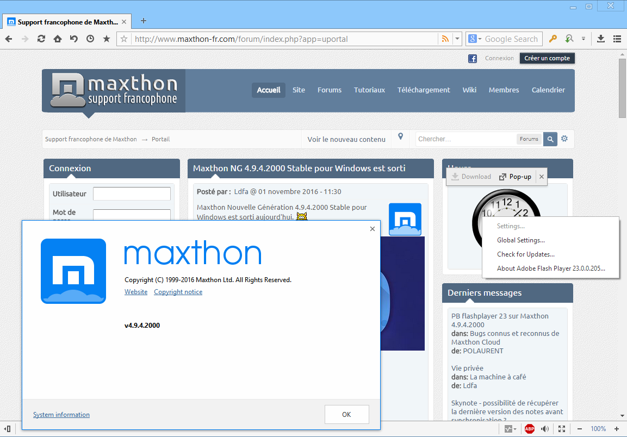
Task: Open the Calendrier navigation item
Action: (548, 90)
